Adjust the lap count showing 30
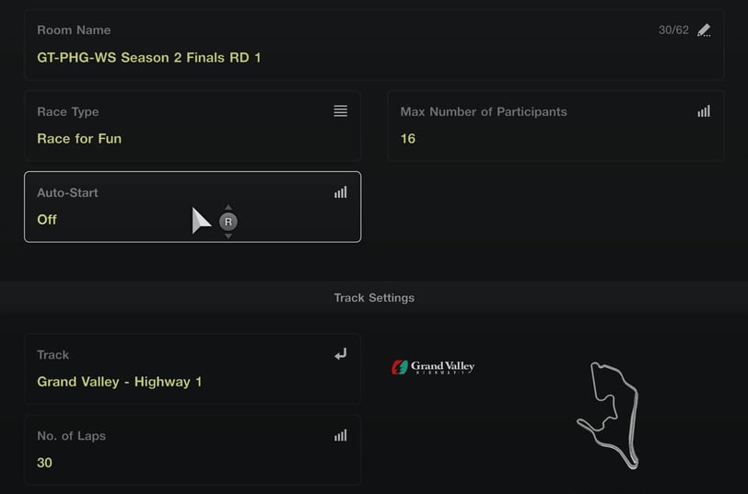748x494 pixels. (x=193, y=450)
